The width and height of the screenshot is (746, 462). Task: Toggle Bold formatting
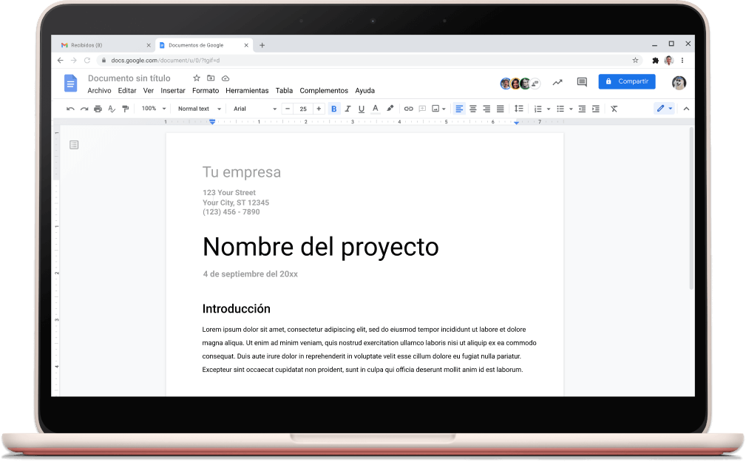tap(334, 109)
